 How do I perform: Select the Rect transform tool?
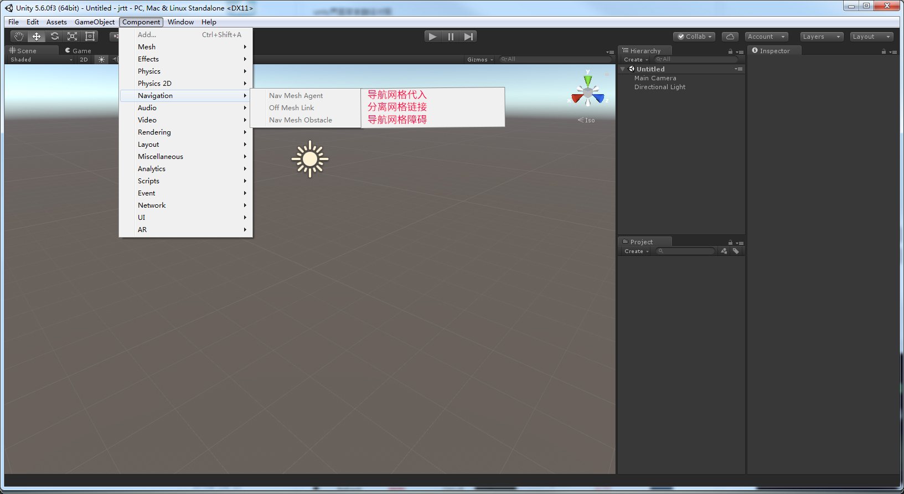coord(90,37)
